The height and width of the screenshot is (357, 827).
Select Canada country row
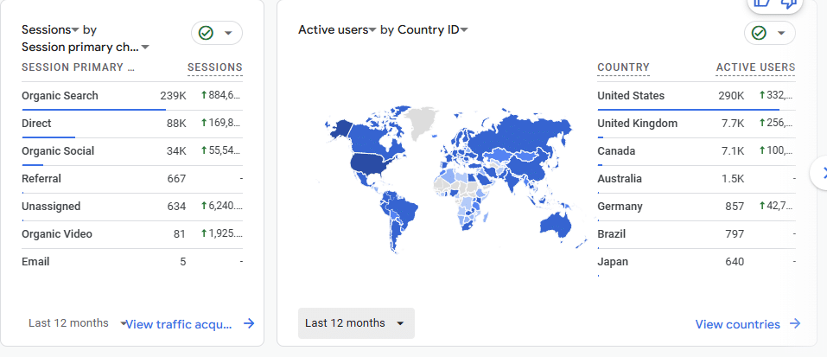[697, 151]
